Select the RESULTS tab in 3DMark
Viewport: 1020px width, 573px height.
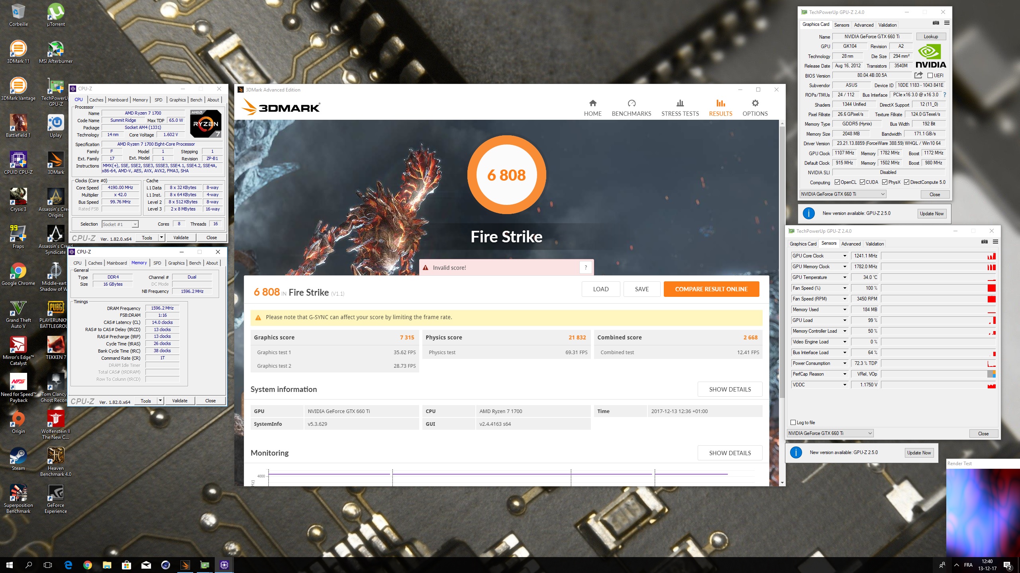[720, 108]
